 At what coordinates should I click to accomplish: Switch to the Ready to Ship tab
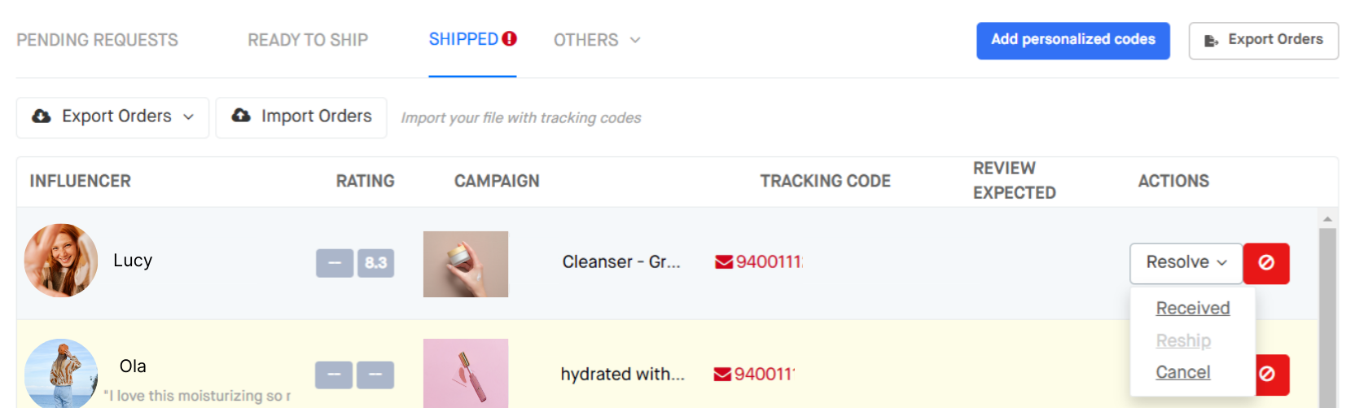click(308, 40)
